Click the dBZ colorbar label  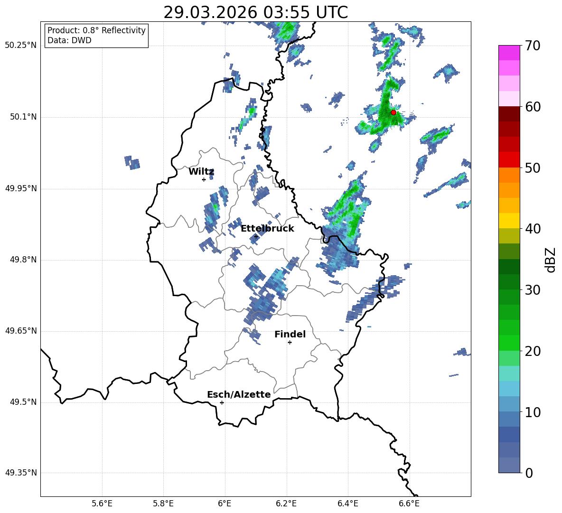tap(551, 260)
